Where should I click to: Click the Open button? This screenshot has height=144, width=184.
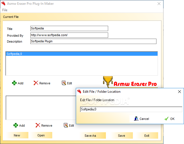[41, 135]
